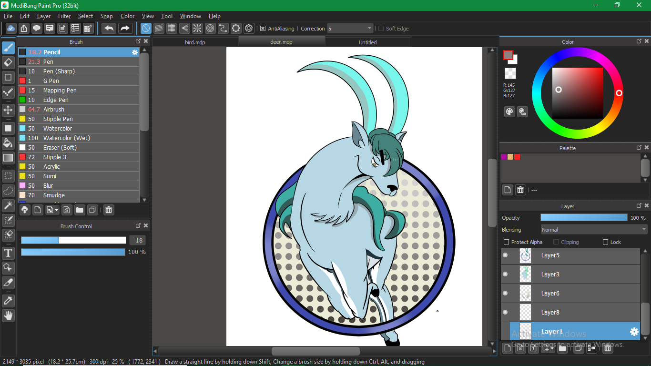Image resolution: width=651 pixels, height=366 pixels.
Task: Select the Eyedropper tool
Action: point(8,300)
